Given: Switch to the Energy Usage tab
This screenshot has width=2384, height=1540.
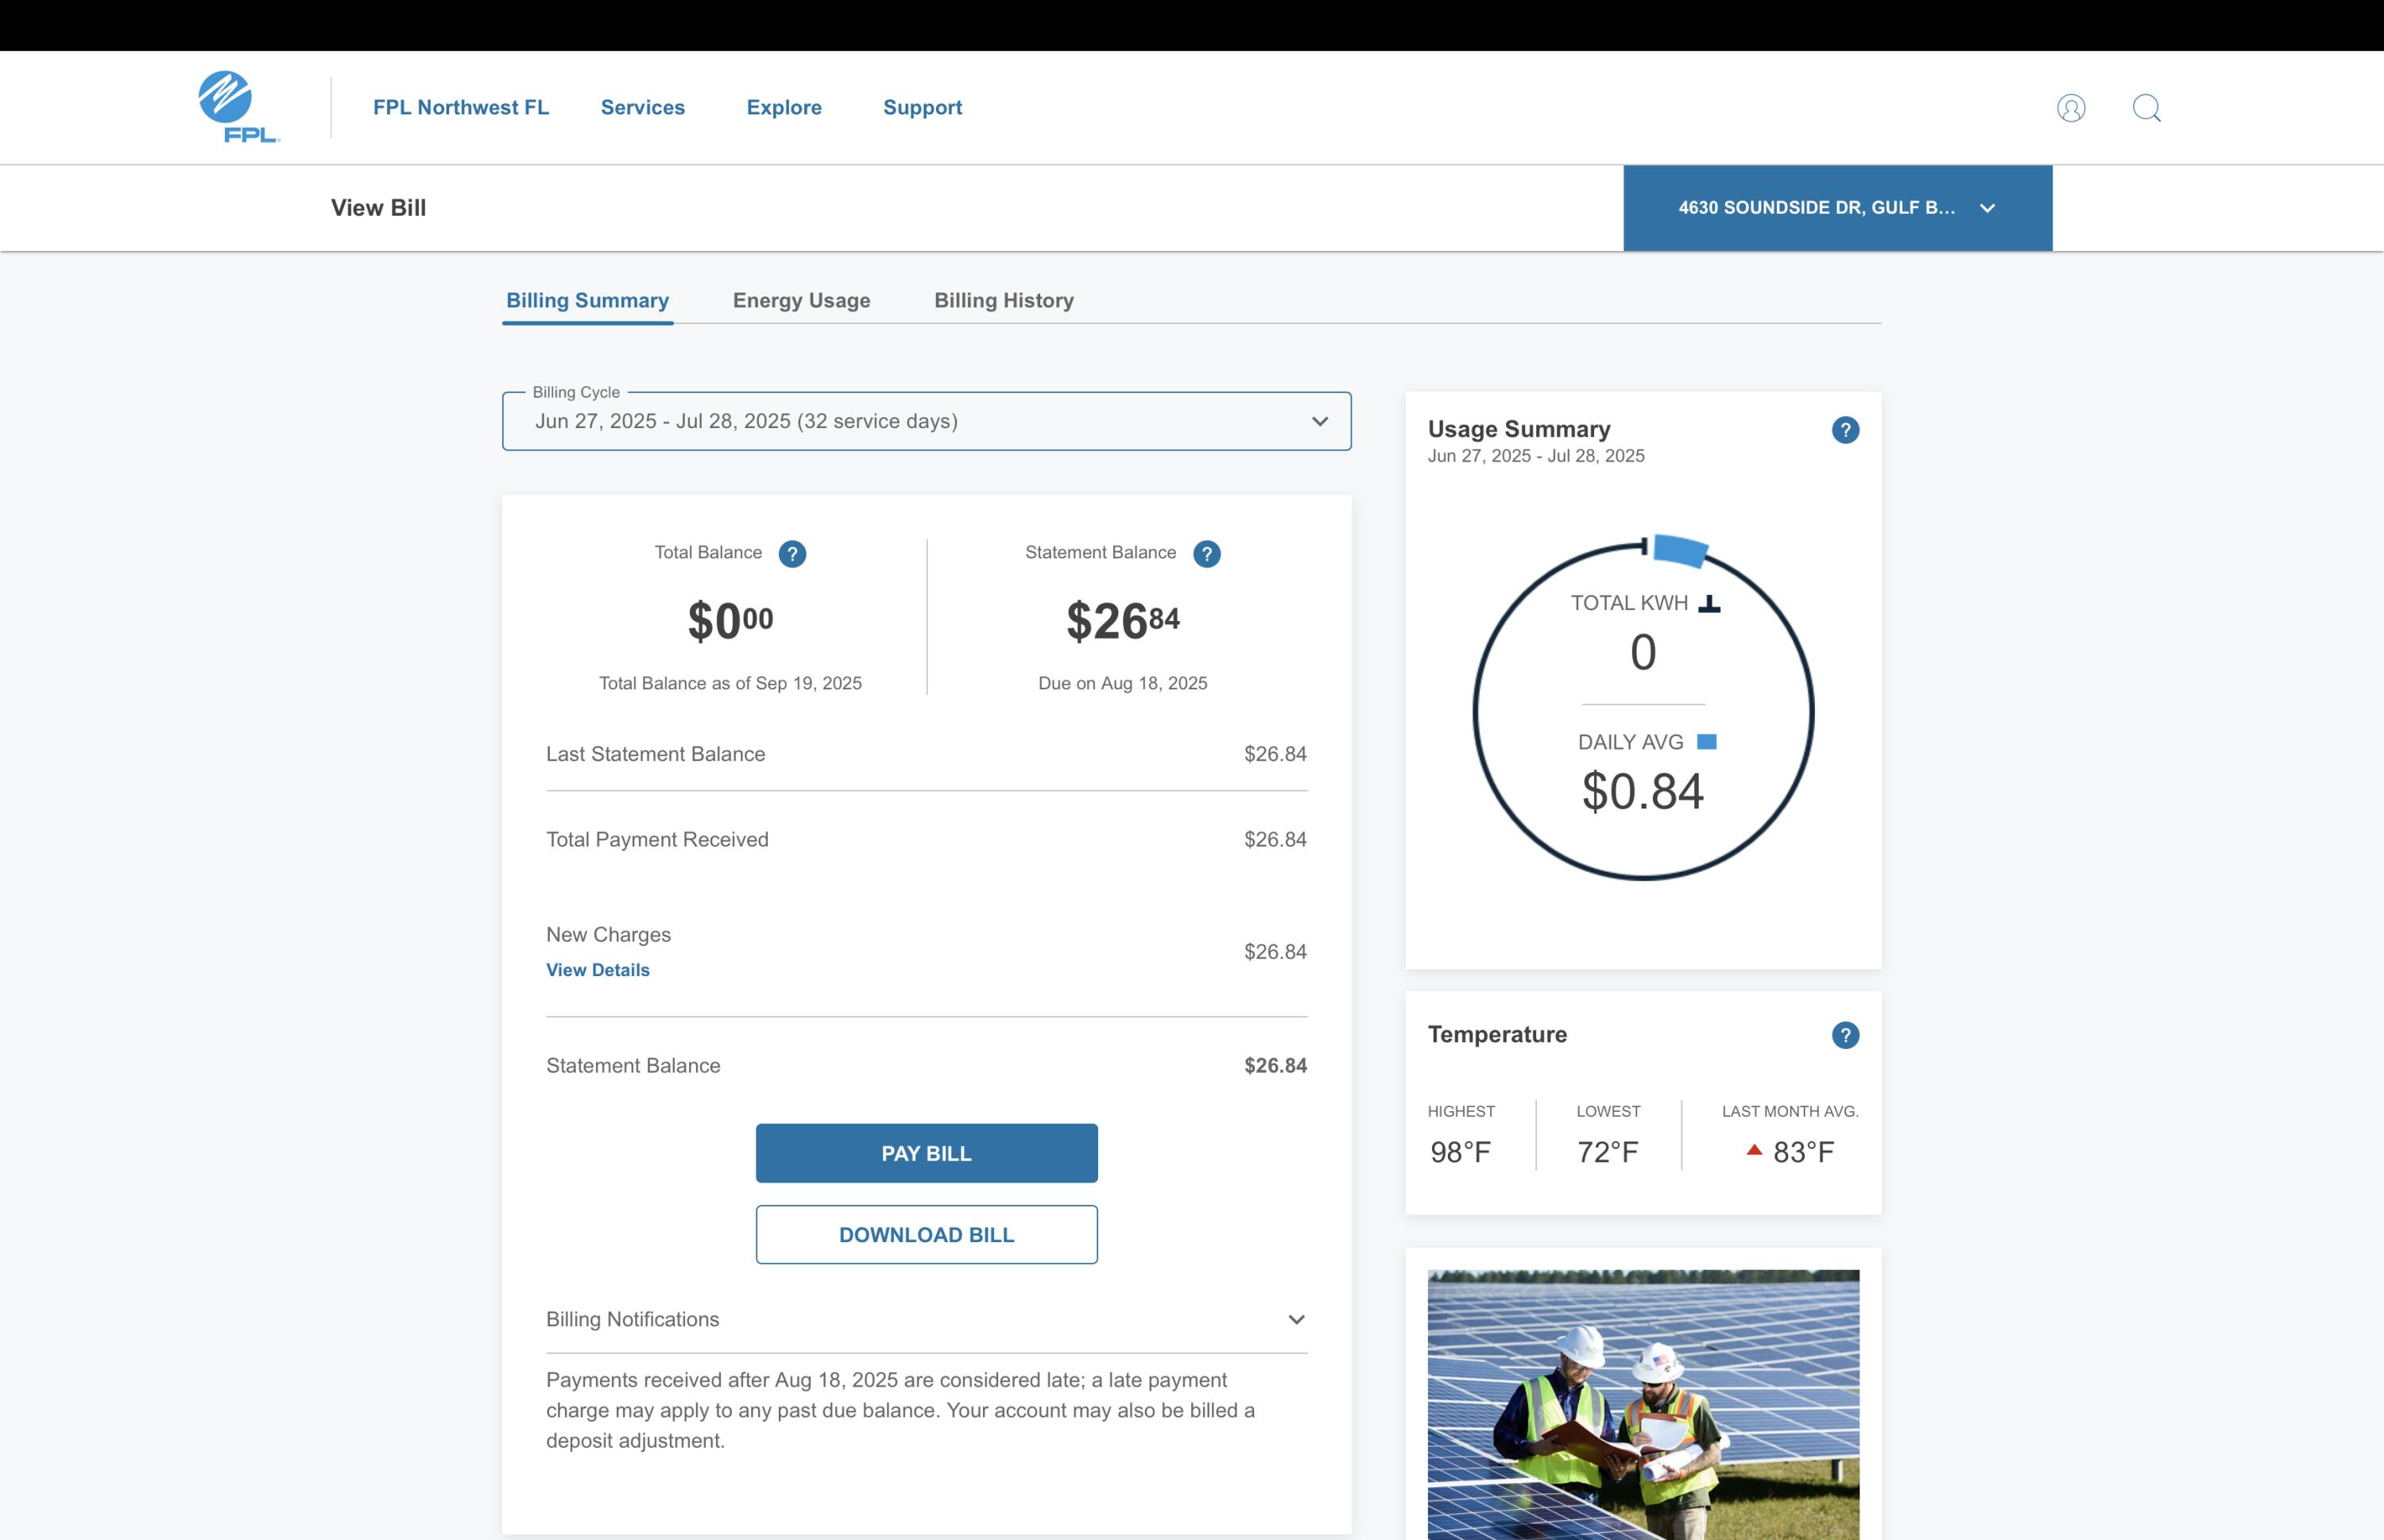Looking at the screenshot, I should (801, 300).
